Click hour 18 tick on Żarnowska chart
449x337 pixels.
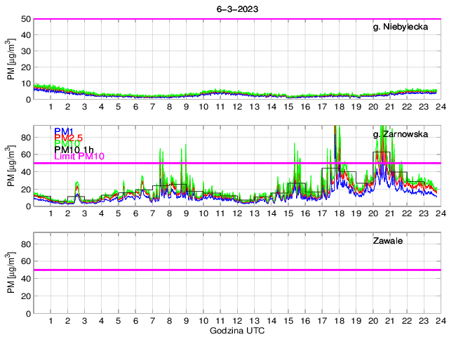[x=338, y=213]
